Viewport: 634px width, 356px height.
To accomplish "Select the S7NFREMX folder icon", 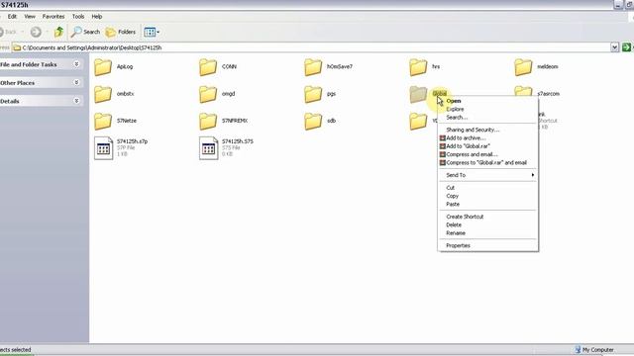I will [x=208, y=121].
